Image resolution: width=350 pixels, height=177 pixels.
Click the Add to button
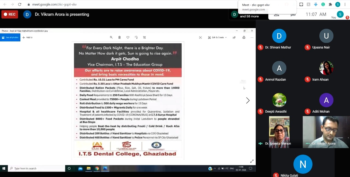(x=27, y=37)
